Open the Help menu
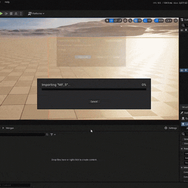 [7, 2]
